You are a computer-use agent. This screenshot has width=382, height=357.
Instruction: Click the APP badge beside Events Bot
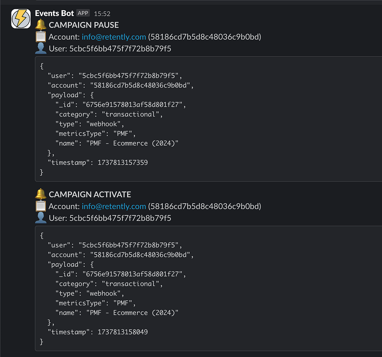[83, 13]
